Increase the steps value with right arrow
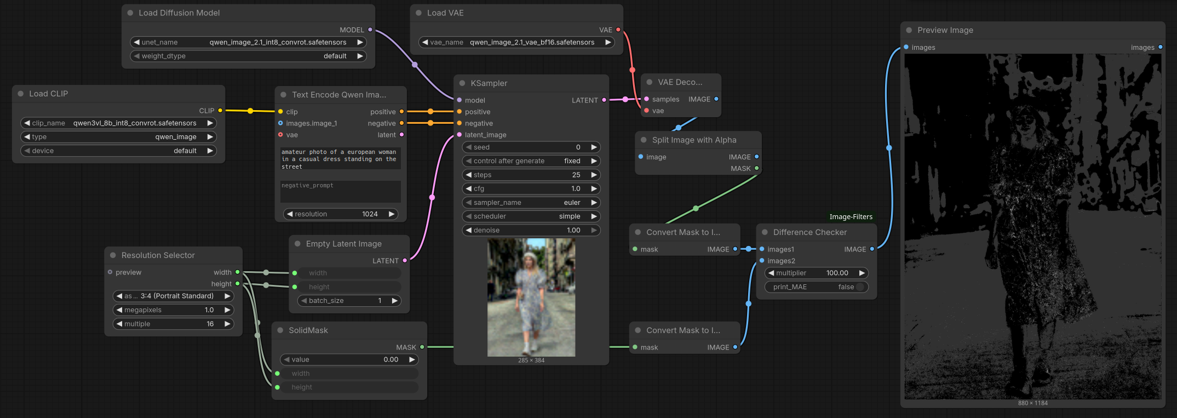The height and width of the screenshot is (418, 1177). [x=594, y=175]
